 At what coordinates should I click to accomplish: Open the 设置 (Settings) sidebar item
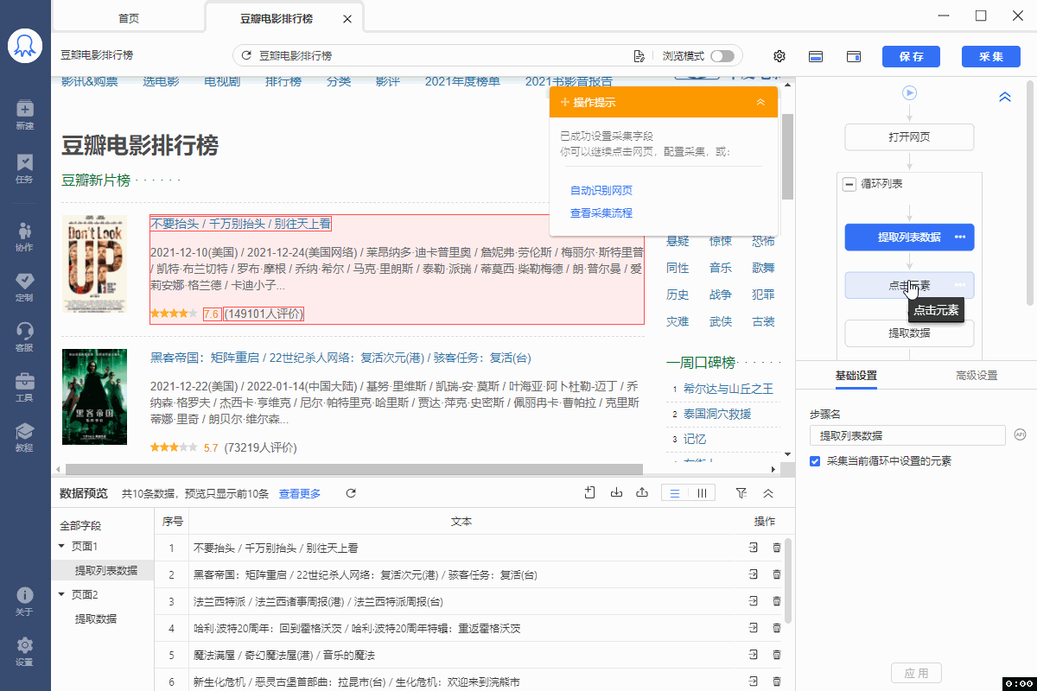click(25, 651)
